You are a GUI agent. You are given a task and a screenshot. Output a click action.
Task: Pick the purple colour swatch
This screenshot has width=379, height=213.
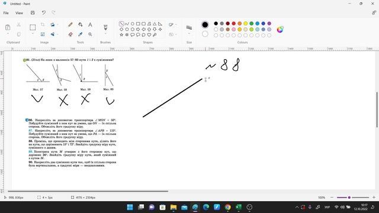click(269, 24)
